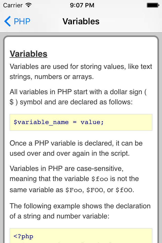Tap the <?php code line
The height and width of the screenshot is (243, 162).
click(23, 236)
